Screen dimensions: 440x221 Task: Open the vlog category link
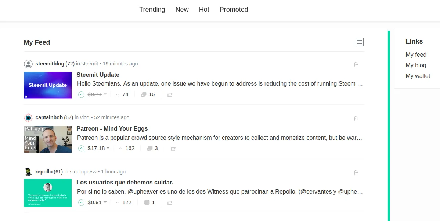pyautogui.click(x=85, y=117)
